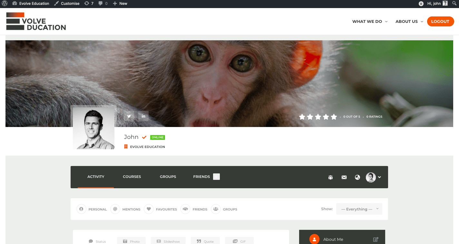
Task: Rate with the first star
Action: [x=302, y=117]
